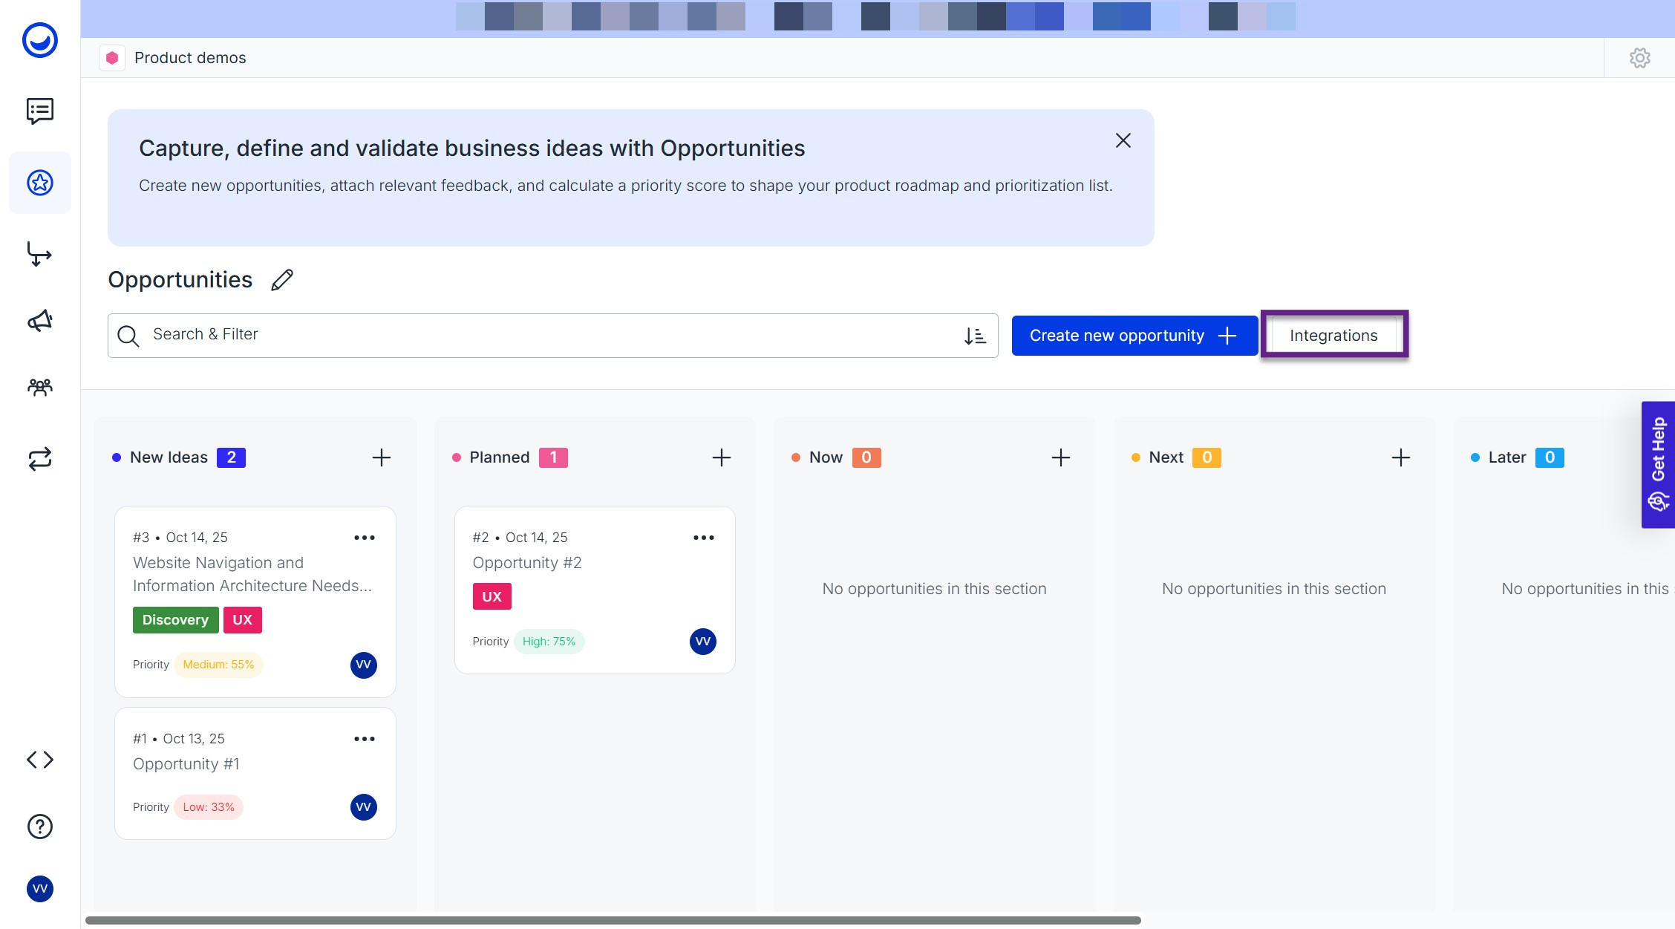Open the code embed brackets icon
The width and height of the screenshot is (1675, 929).
point(40,760)
